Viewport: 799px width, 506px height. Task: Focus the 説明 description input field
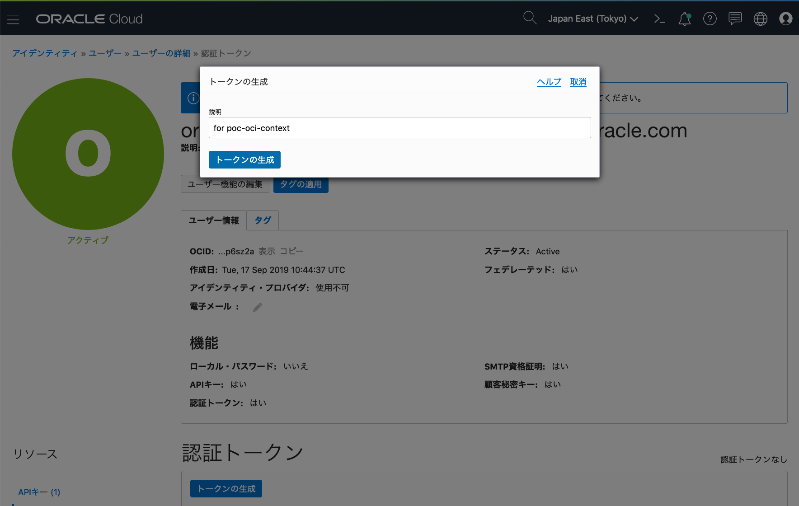click(399, 128)
